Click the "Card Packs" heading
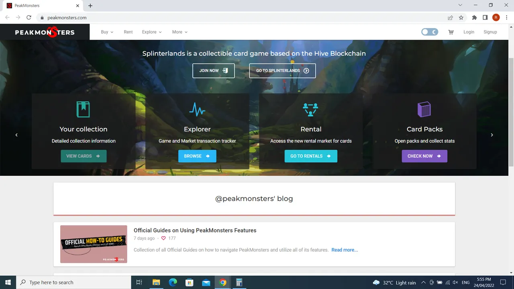The width and height of the screenshot is (514, 289). (424, 129)
